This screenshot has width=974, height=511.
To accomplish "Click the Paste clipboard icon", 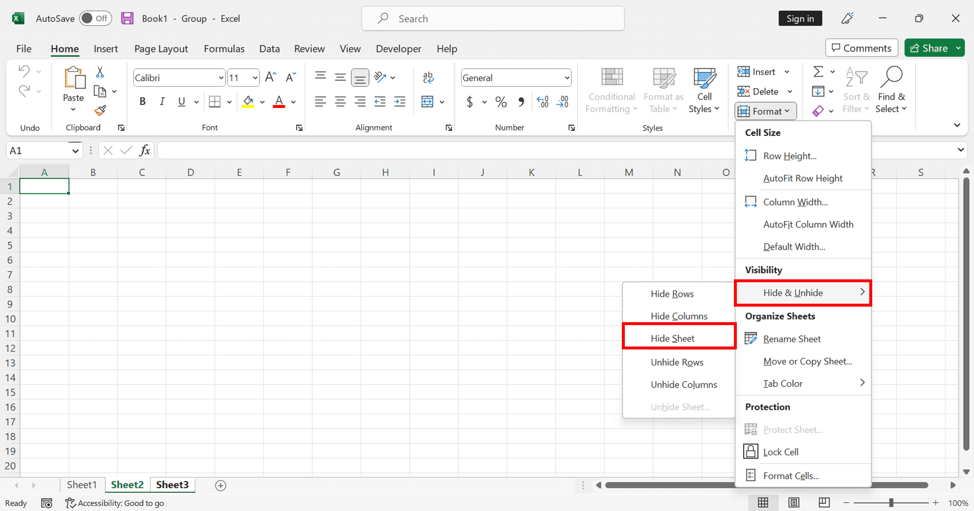I will 74,78.
